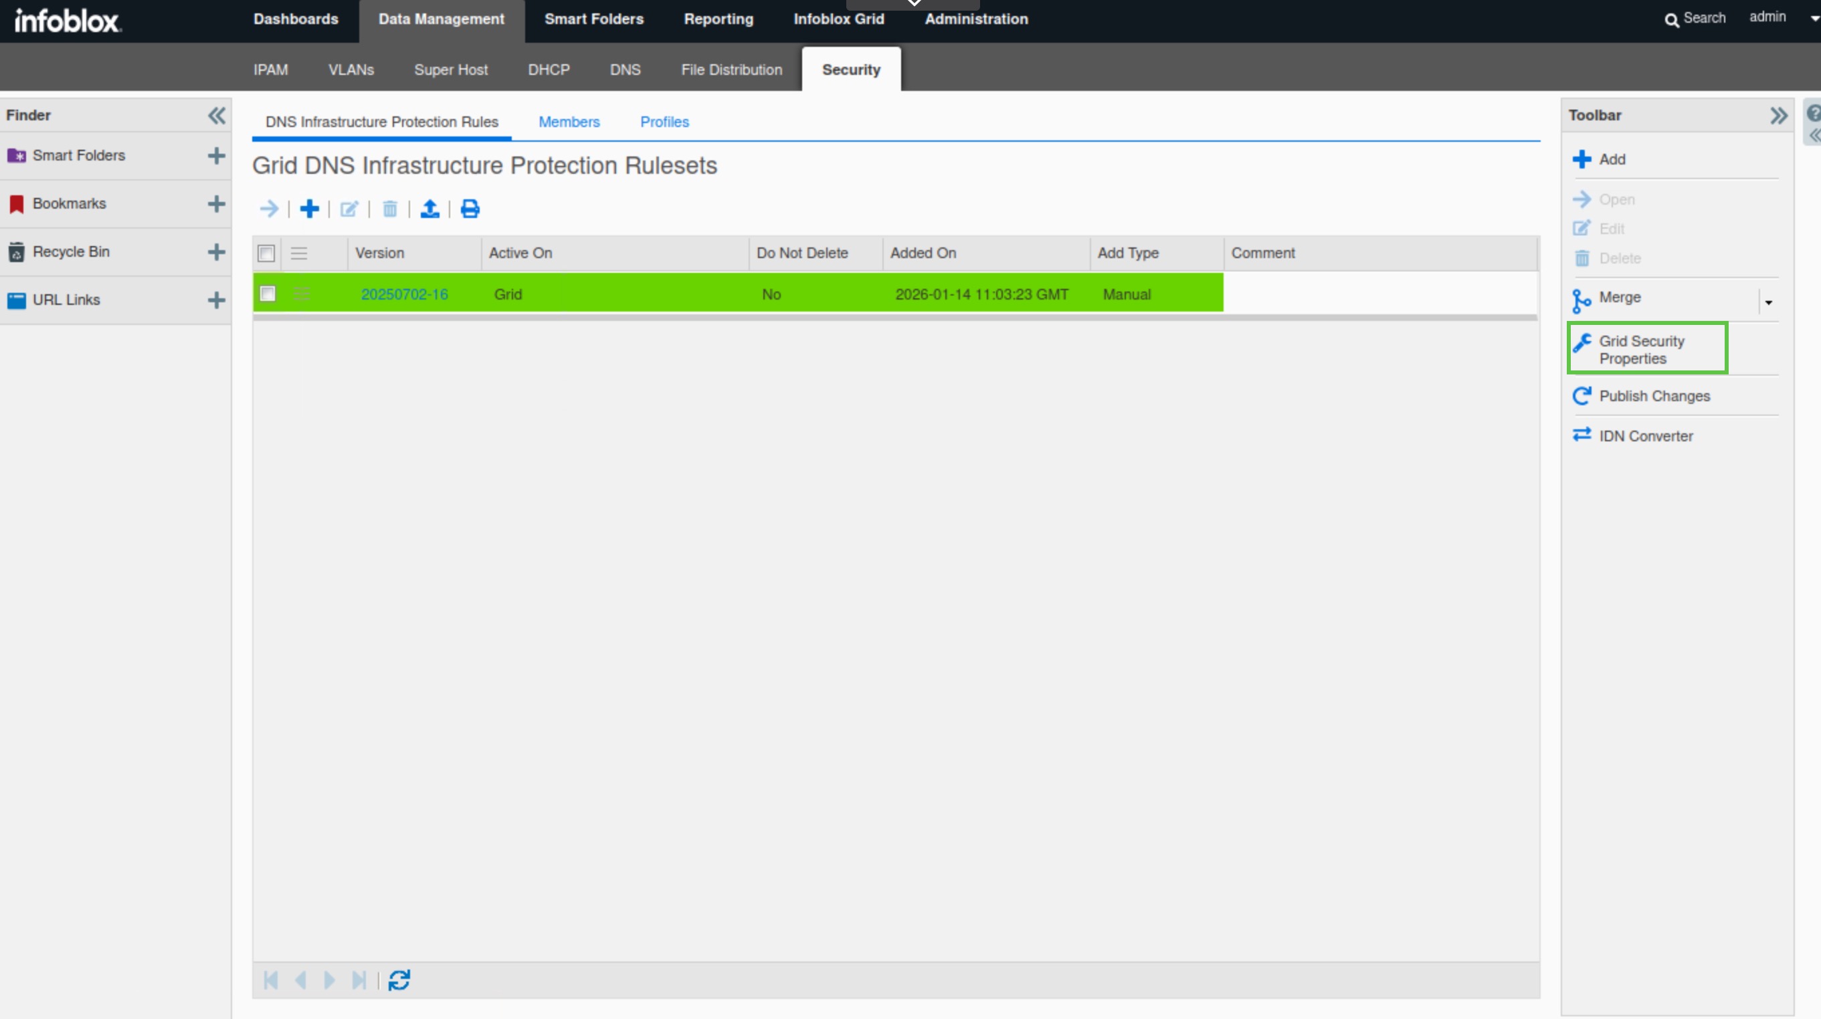
Task: Refresh the rulesets table
Action: (399, 980)
